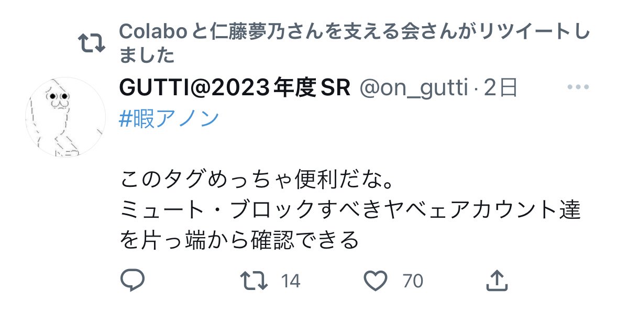Open the 2日 timestamp link

pos(500,88)
